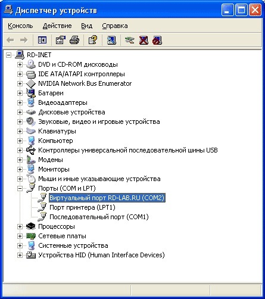The image size is (265, 299).
Task: Open the Действие menu
Action: 57,26
